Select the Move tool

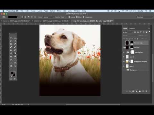point(11,38)
